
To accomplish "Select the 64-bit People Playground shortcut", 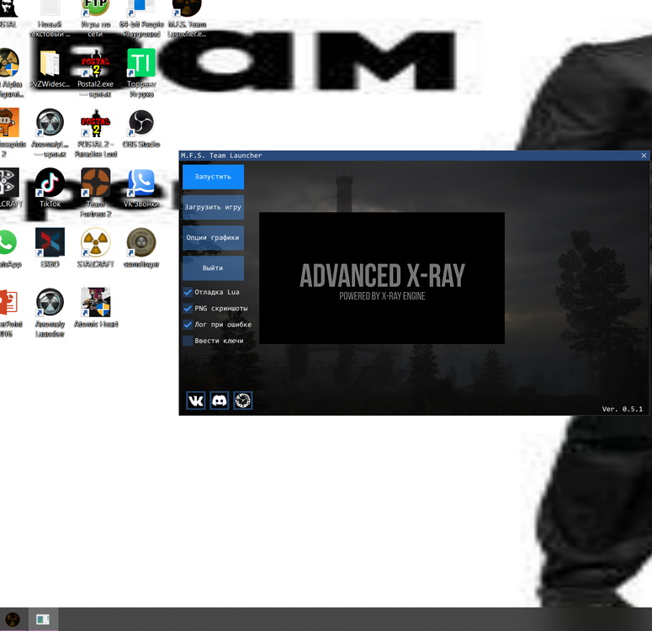I will pyautogui.click(x=141, y=17).
